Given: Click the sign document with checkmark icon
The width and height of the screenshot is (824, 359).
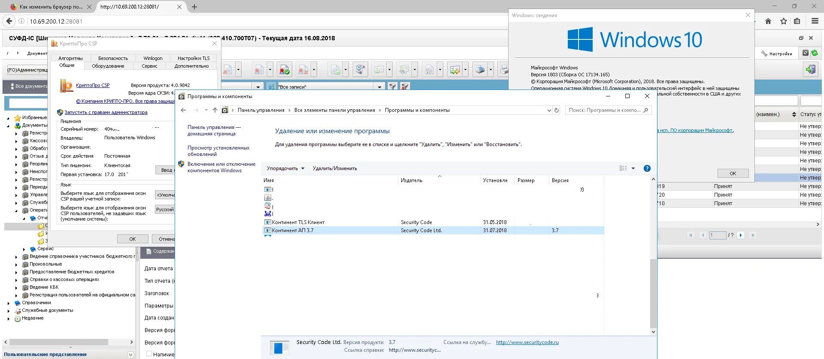Looking at the screenshot, I should (284, 70).
